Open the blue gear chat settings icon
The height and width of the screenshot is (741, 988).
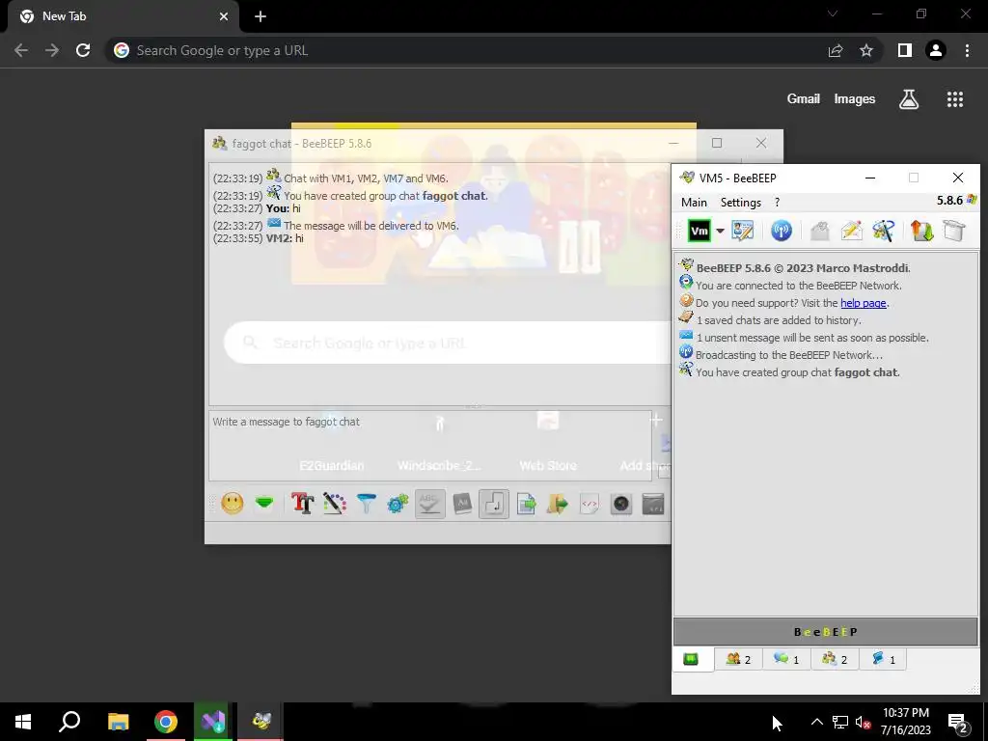(x=398, y=504)
